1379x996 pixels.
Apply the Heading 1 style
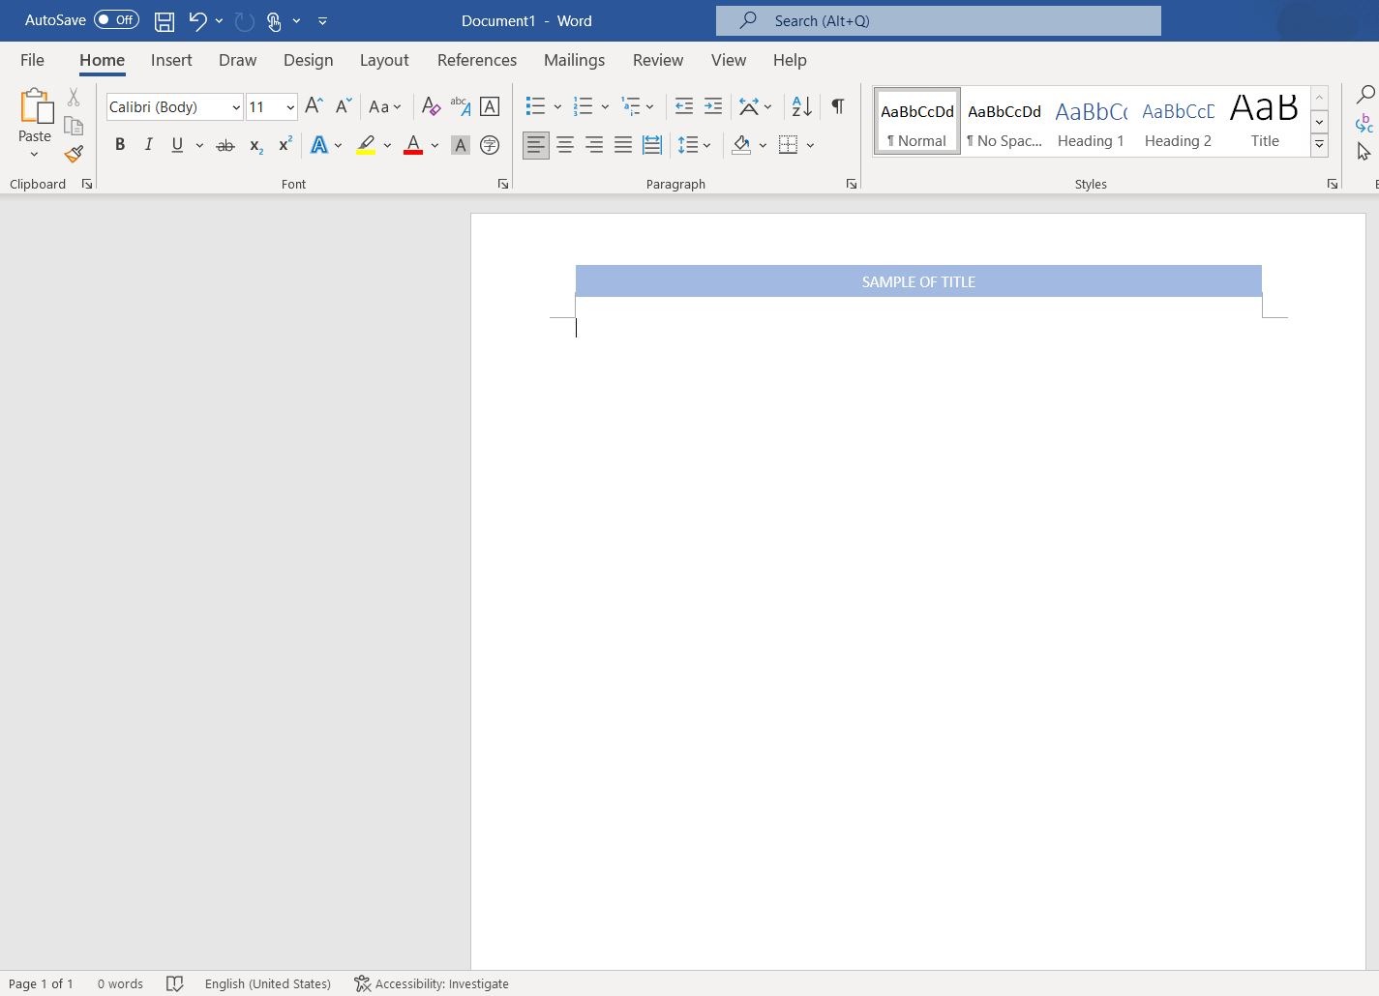point(1091,122)
